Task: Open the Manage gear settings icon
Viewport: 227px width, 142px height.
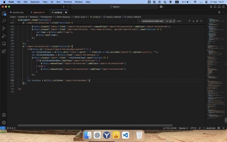Action: (4, 122)
